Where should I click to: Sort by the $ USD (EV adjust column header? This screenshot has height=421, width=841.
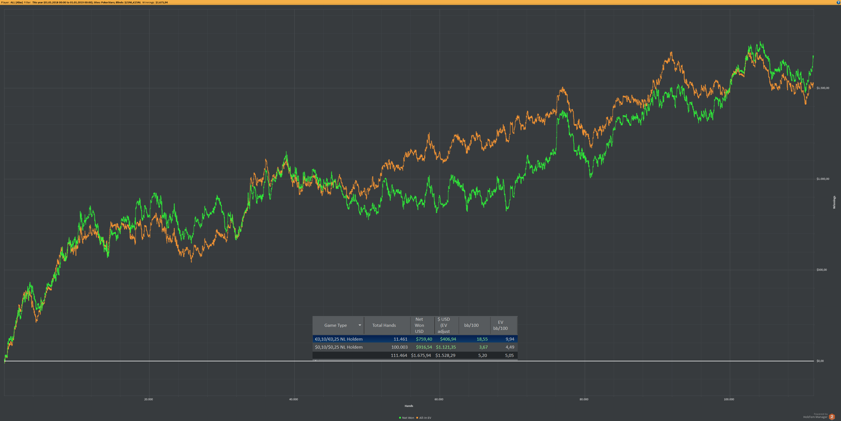pos(447,325)
